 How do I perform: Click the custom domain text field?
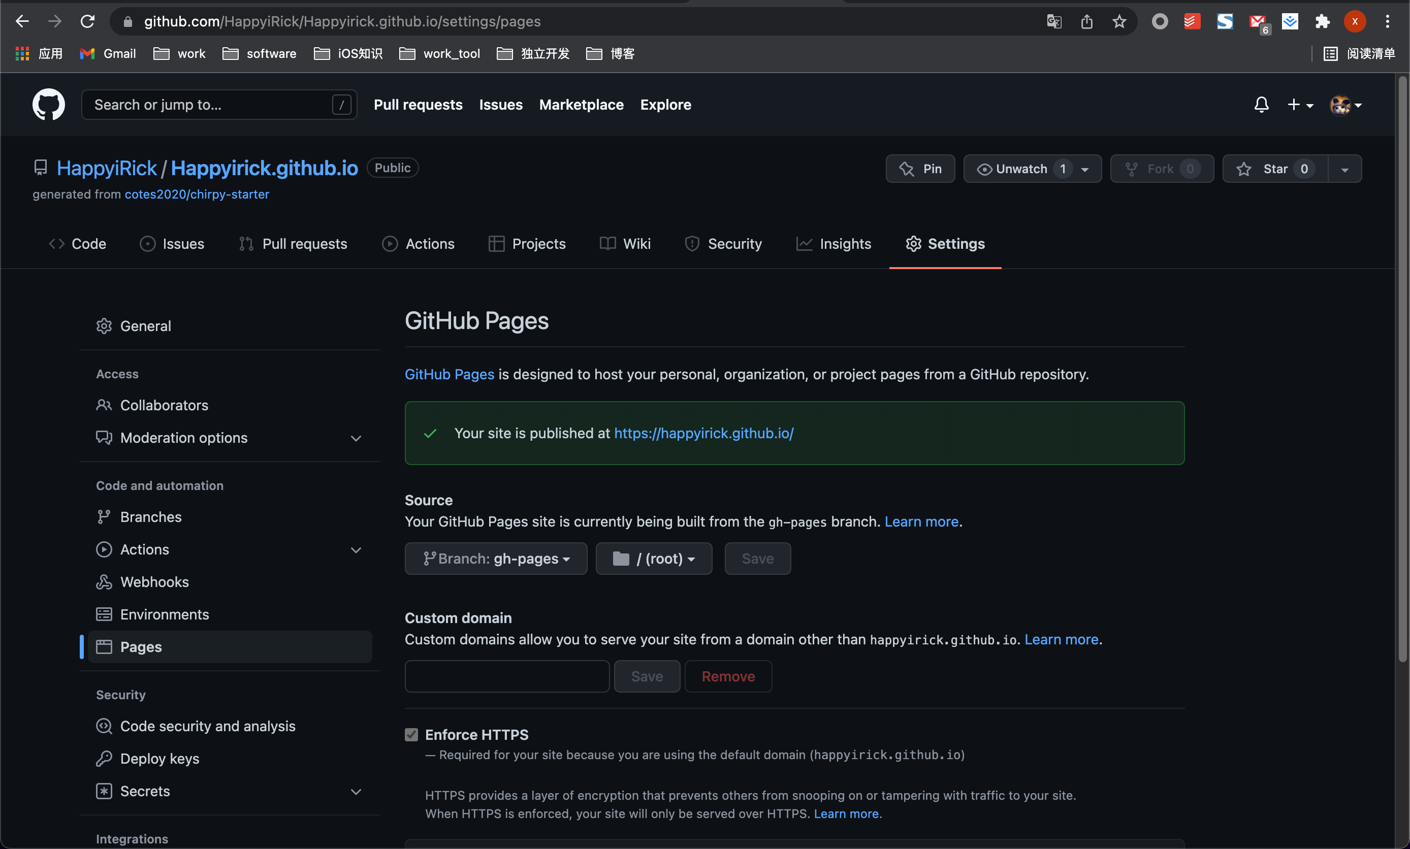point(506,676)
